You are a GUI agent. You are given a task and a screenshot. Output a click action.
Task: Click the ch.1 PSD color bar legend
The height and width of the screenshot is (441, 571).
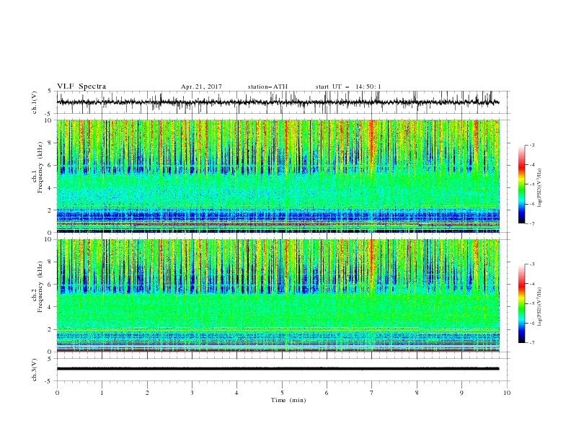click(521, 184)
